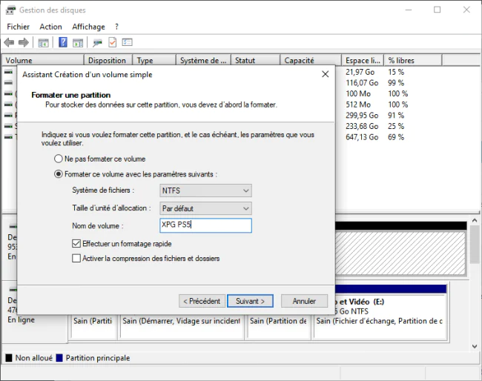Click the Back arrow toolbar icon
The image size is (482, 381).
(x=9, y=42)
